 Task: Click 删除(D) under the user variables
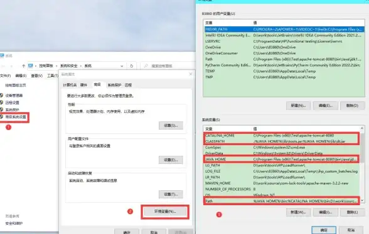click(352, 106)
